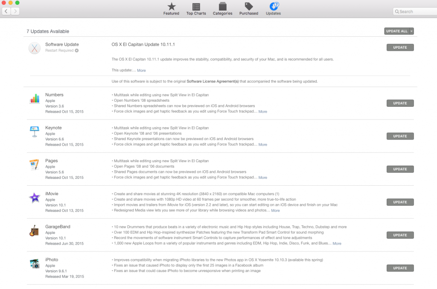Screen dimensions: 437x289
Task: Select the Categories tab label
Action: 222,13
